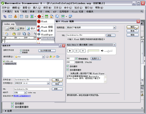Select the 文件系统 radio button
This screenshot has width=146, height=114.
pos(21,50)
